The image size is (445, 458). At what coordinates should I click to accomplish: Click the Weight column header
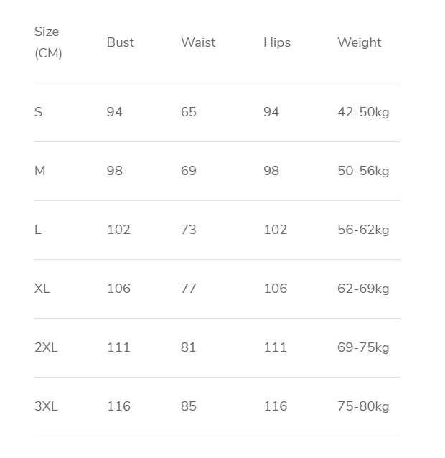(x=359, y=42)
